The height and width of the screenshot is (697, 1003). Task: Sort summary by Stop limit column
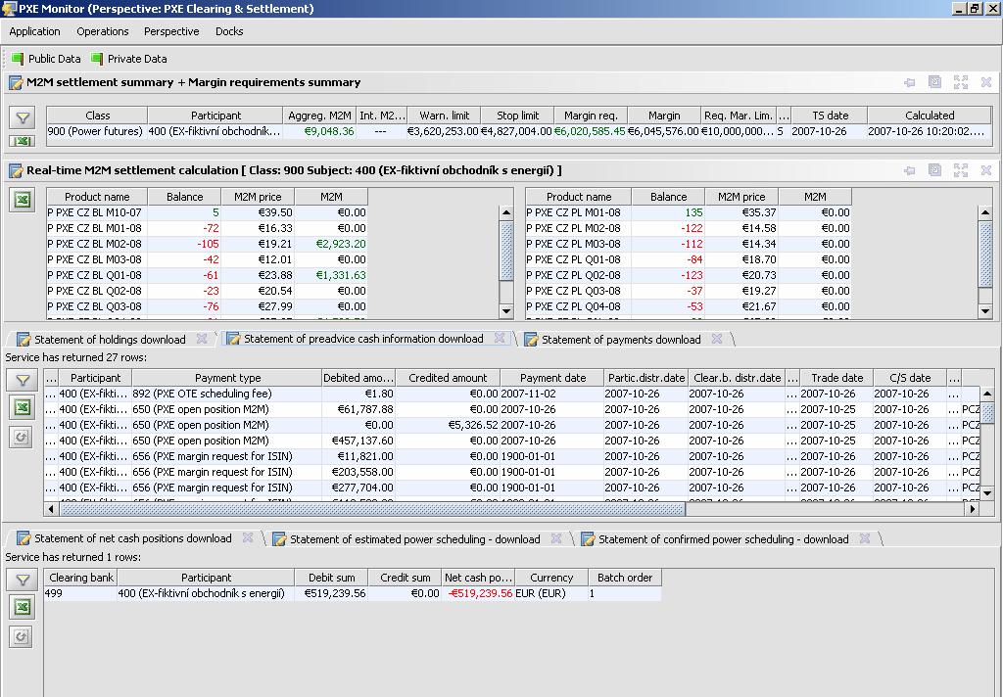[517, 116]
